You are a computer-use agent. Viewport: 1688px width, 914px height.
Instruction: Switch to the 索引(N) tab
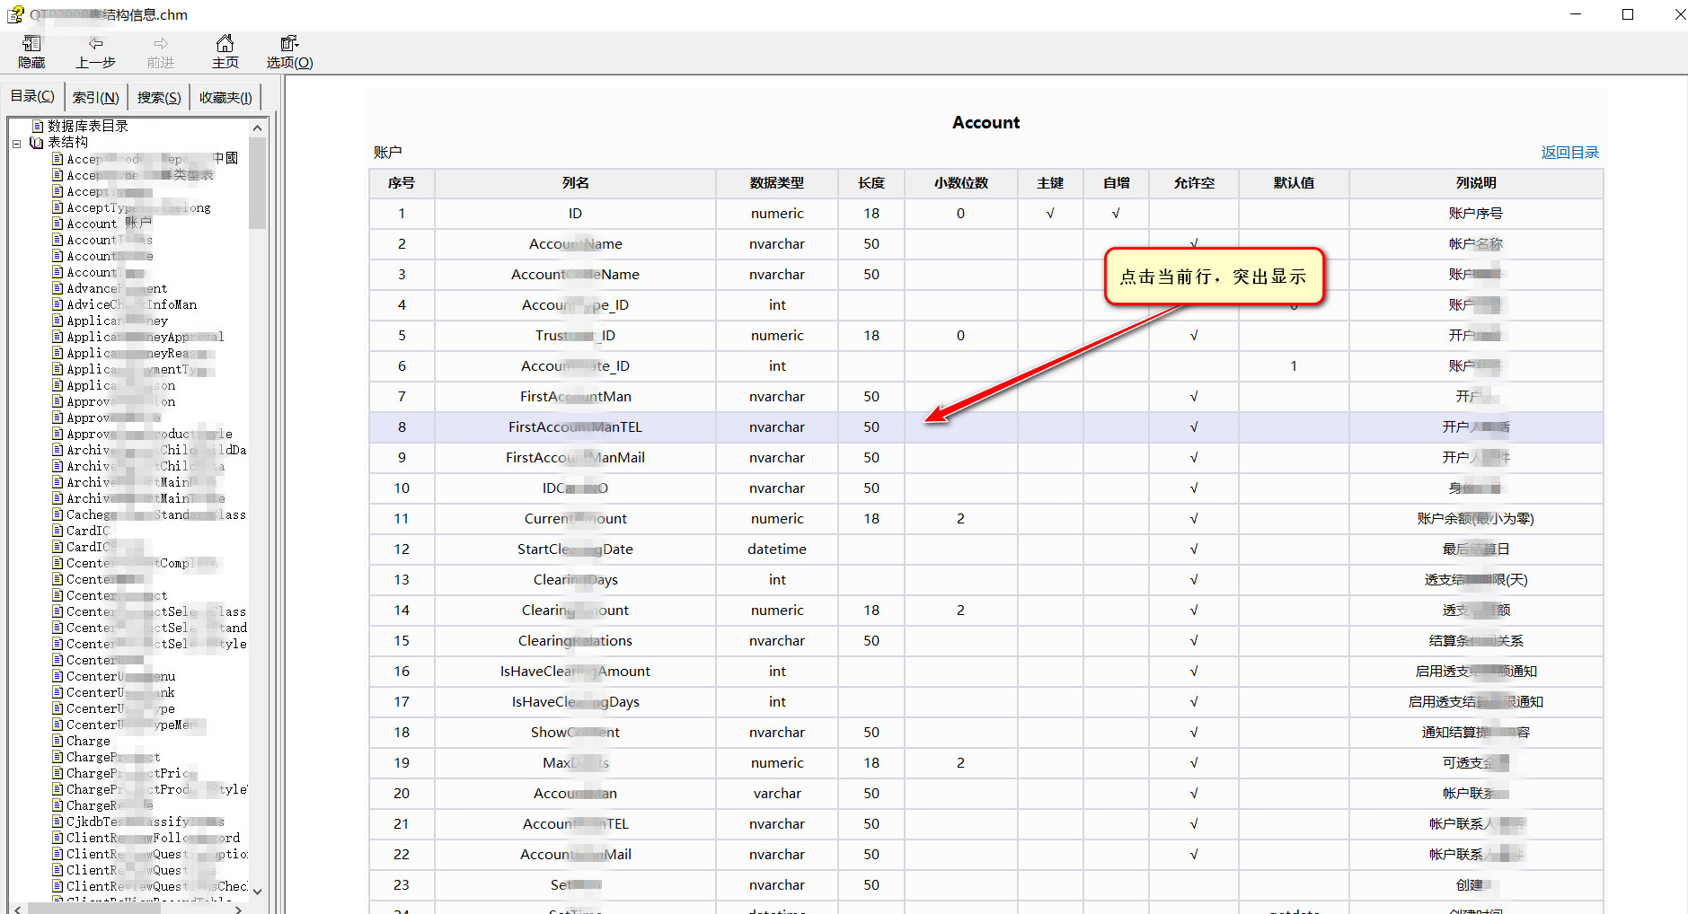(95, 97)
